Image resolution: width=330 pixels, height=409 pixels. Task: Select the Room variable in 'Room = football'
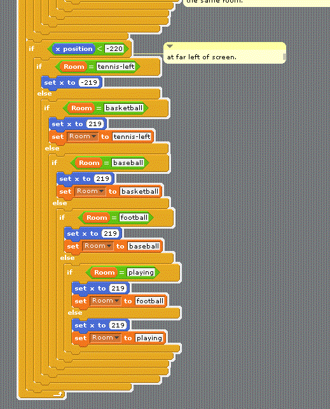(97, 217)
